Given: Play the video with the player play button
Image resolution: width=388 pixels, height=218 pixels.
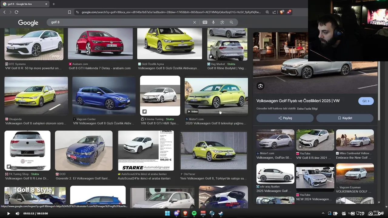Looking at the screenshot, I should pos(8,213).
